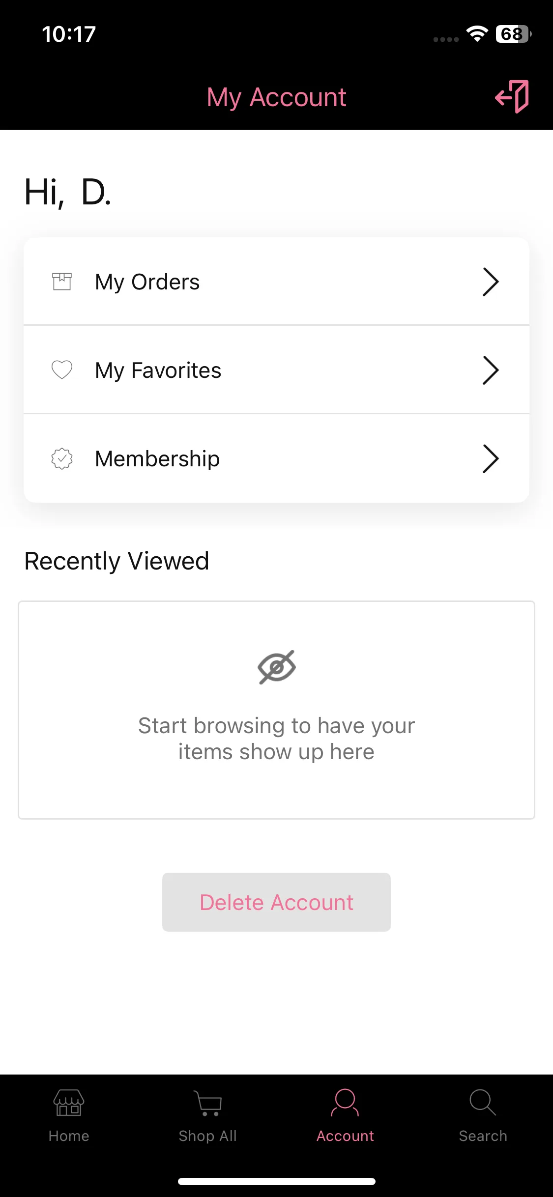The width and height of the screenshot is (553, 1197).
Task: Tap the Wi-Fi status icon
Action: click(477, 33)
